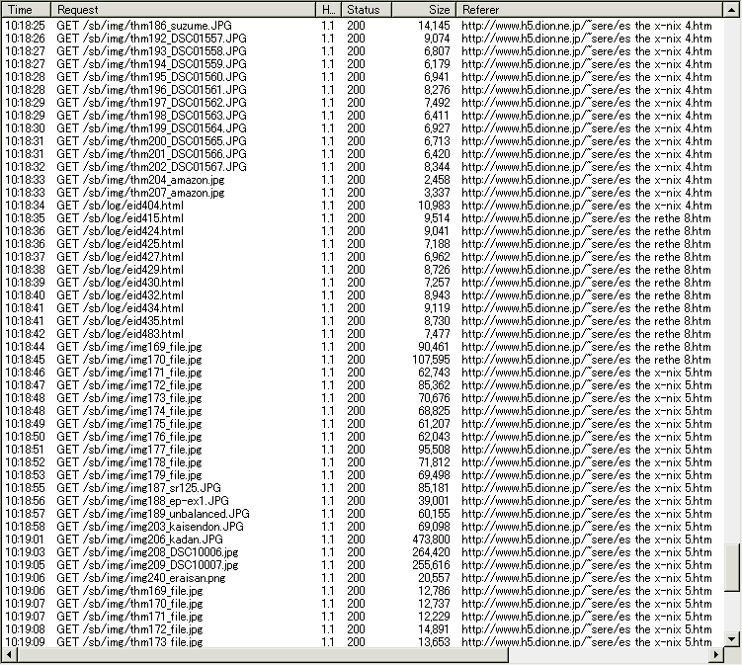Select the /sb/log/eid435.html request row
This screenshot has height=665, width=742.
pos(362,321)
